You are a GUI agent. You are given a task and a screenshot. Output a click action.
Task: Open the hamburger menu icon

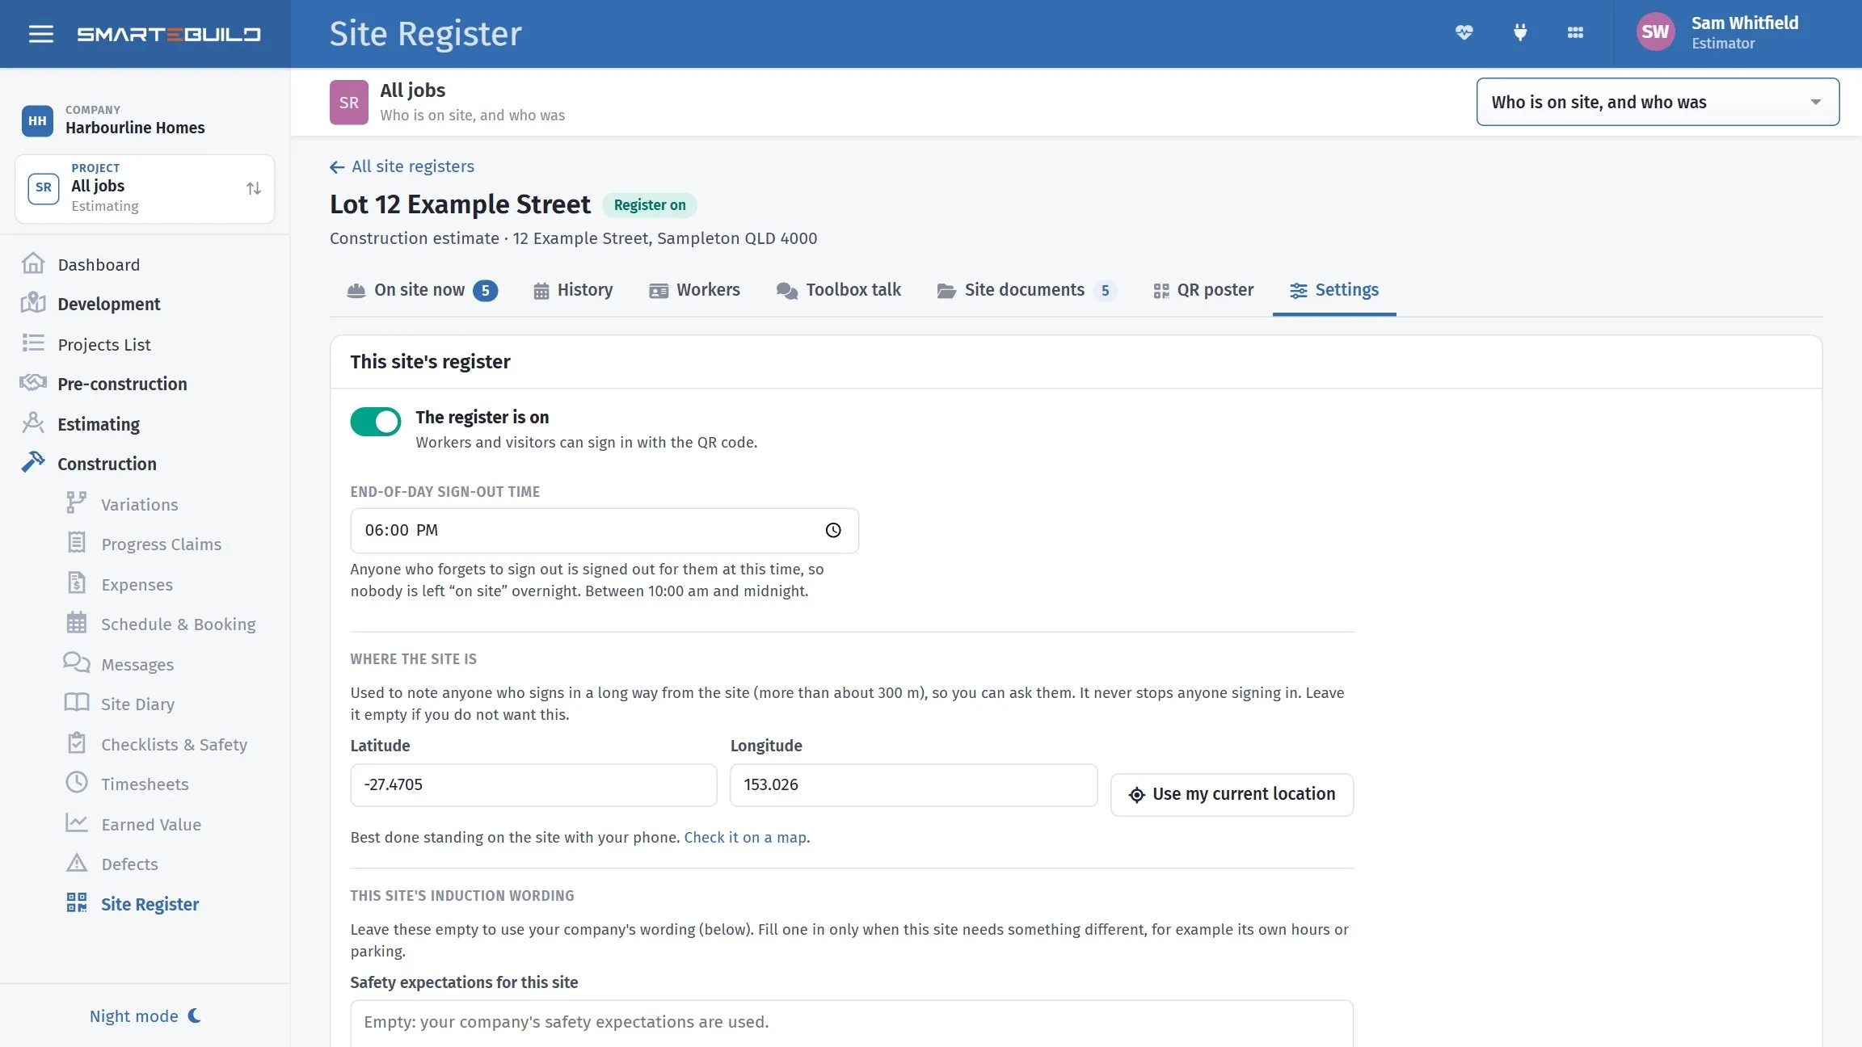(41, 34)
